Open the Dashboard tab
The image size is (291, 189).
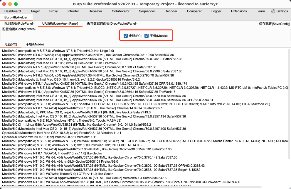(12, 11)
